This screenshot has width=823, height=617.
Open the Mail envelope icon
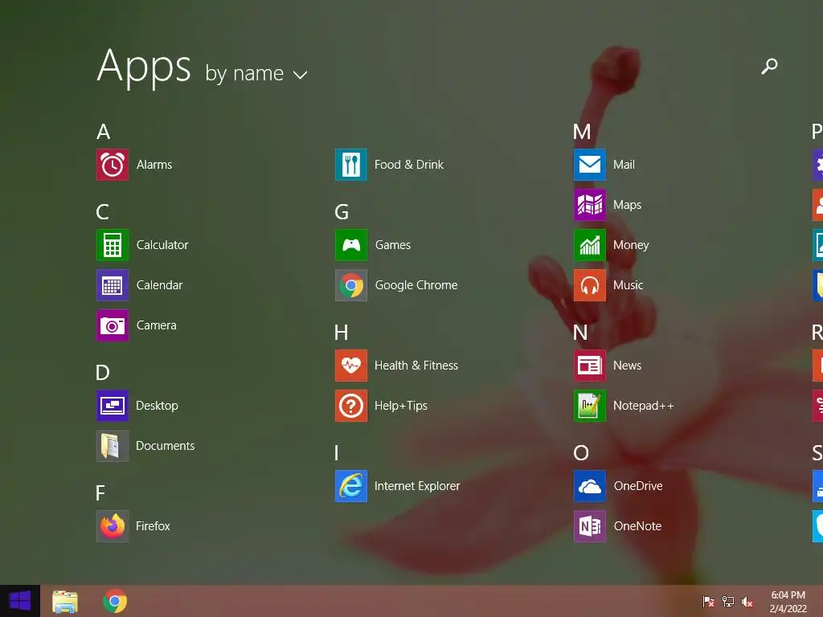pyautogui.click(x=590, y=165)
